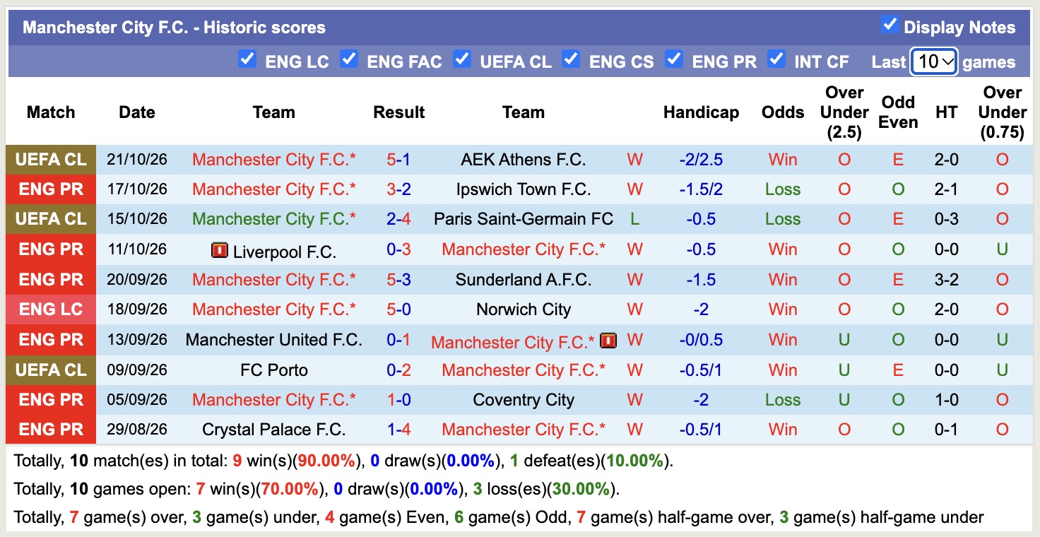Toggle the ENG PR checkbox
1040x537 pixels.
pyautogui.click(x=674, y=59)
